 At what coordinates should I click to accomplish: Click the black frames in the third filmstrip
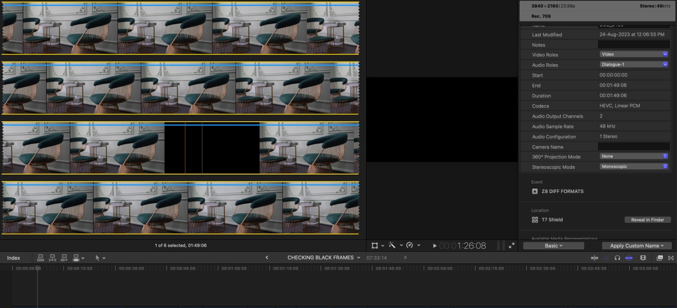[212, 148]
